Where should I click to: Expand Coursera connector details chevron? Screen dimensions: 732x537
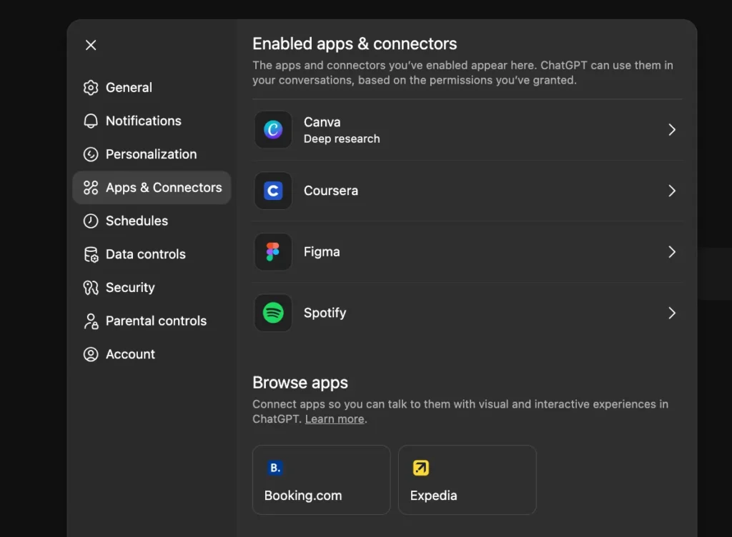tap(671, 191)
